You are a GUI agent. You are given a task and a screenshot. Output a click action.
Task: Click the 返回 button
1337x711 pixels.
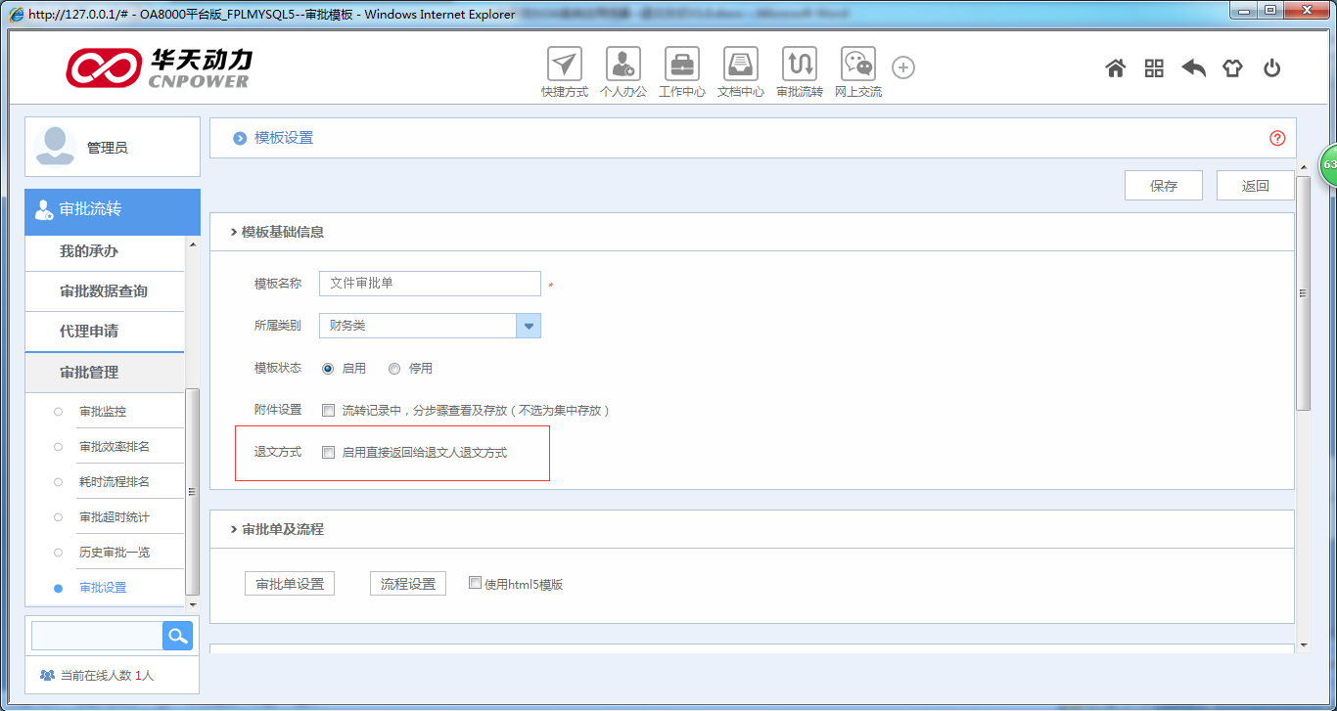pyautogui.click(x=1256, y=186)
